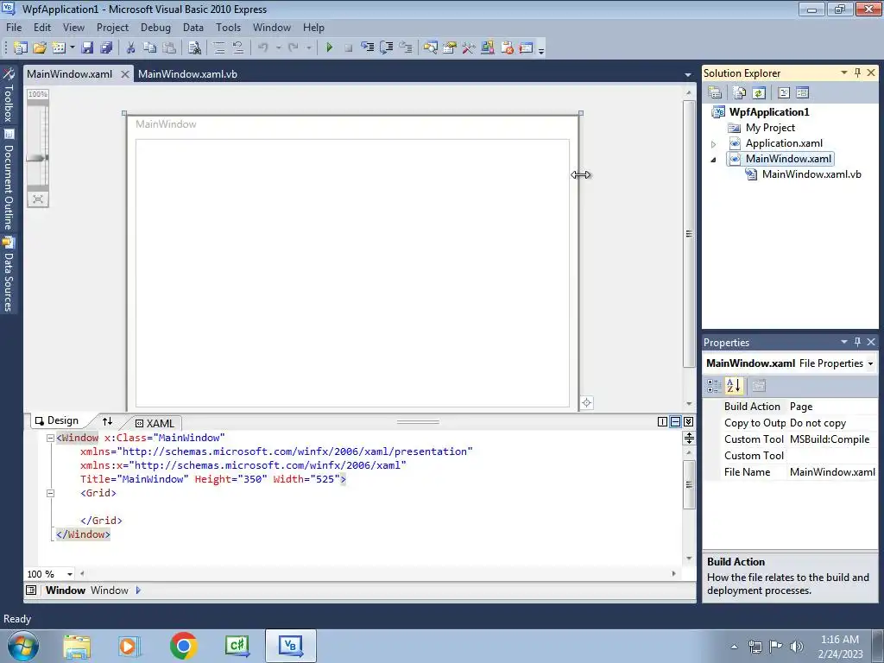Open the Properties Window toolbar icon
Viewport: 884px width, 663px height.
coord(449,48)
